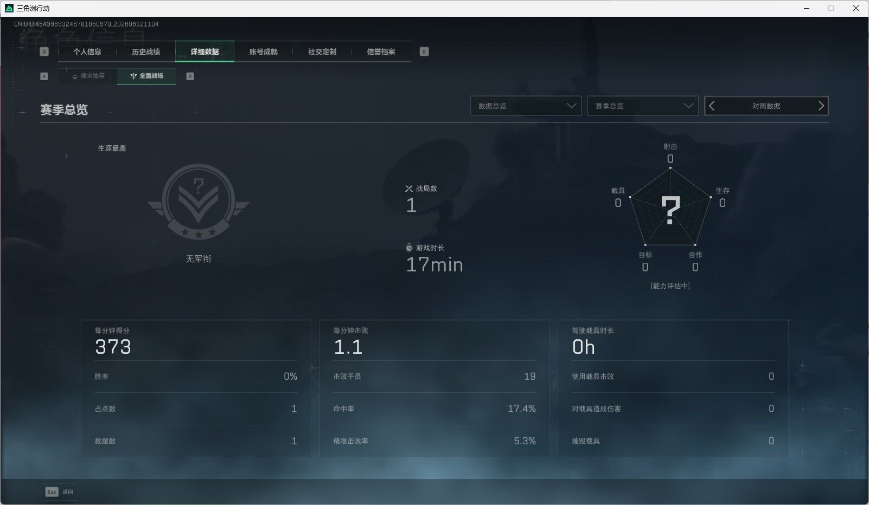The width and height of the screenshot is (869, 505).
Task: Click the 射击 radar axis label
Action: (x=670, y=146)
